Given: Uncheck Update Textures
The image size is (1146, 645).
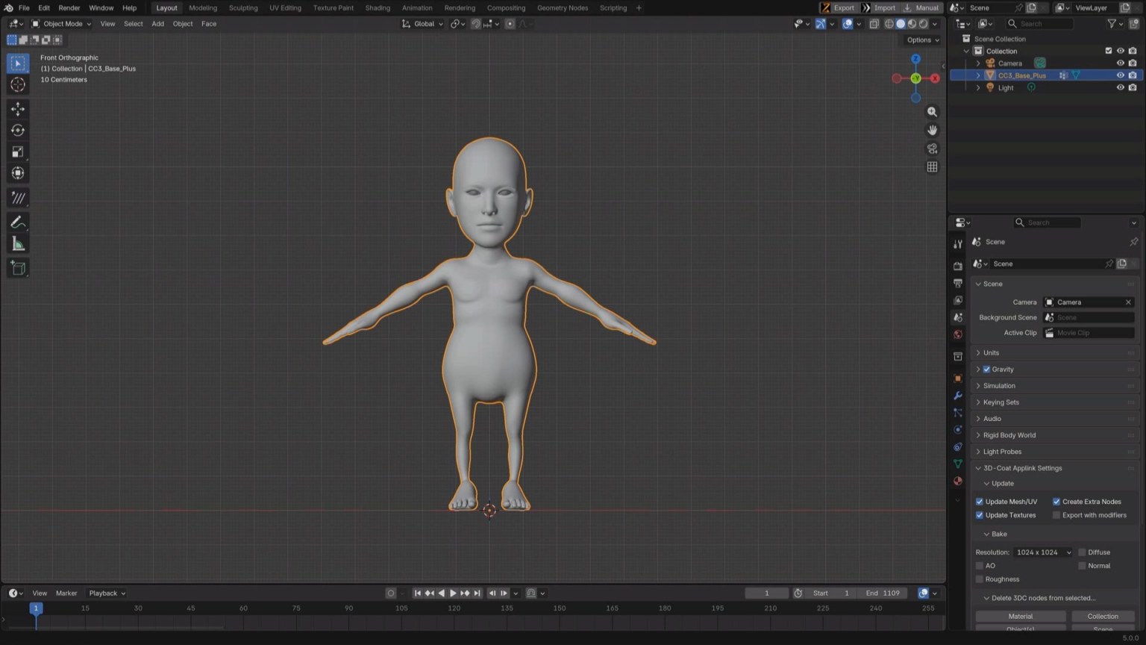Looking at the screenshot, I should pyautogui.click(x=980, y=515).
